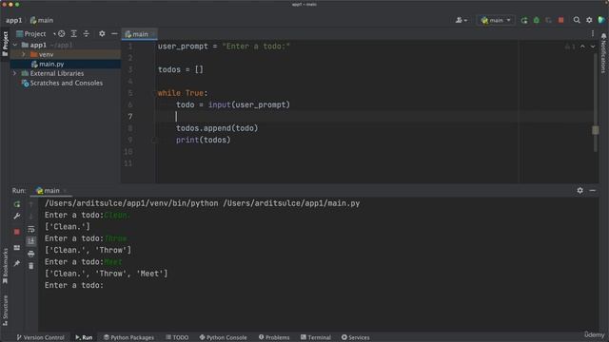Run main with coverage from the top toolbar
Screen dimensions: 609x342
(x=548, y=20)
